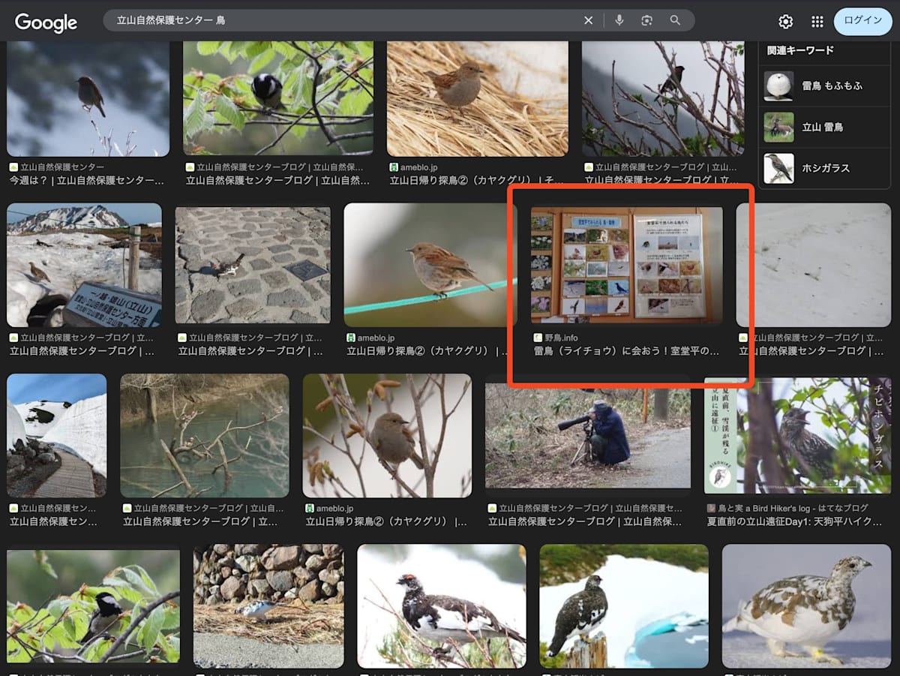Select related keyword 雷鳥 もふもふ
This screenshot has height=676, width=900.
(x=825, y=86)
